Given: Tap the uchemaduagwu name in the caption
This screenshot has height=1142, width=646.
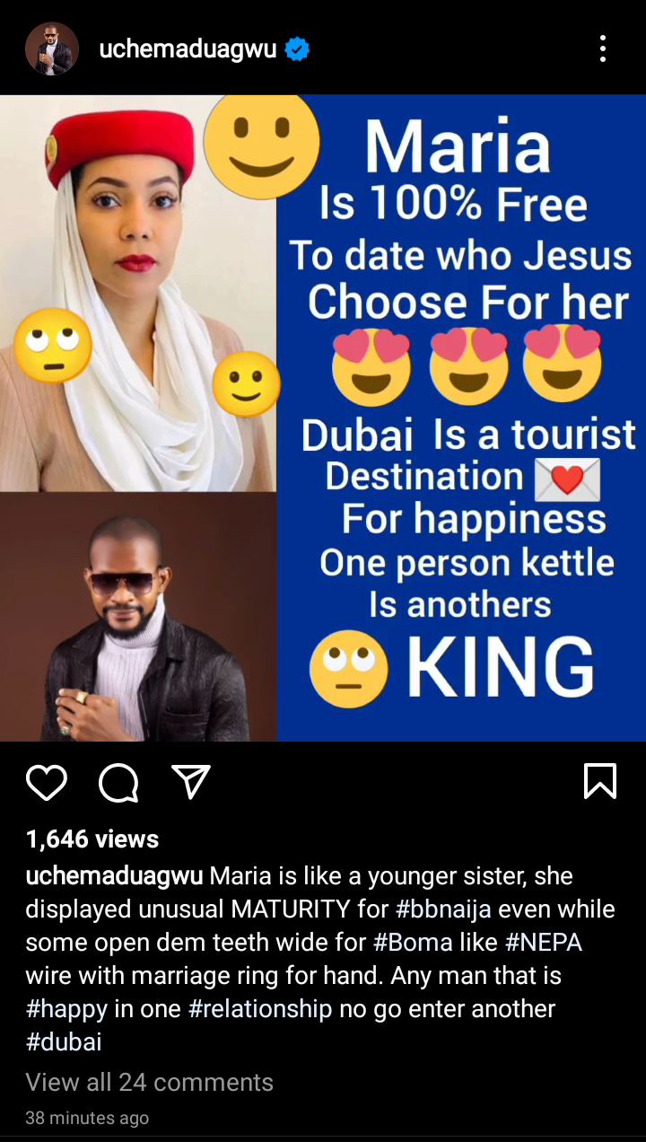Looking at the screenshot, I should [114, 875].
